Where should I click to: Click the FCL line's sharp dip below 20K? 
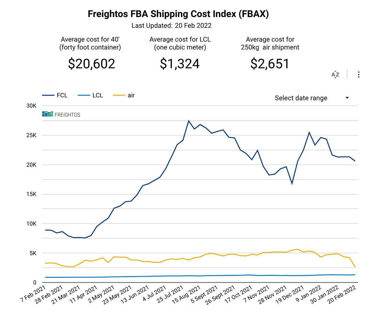tap(292, 184)
